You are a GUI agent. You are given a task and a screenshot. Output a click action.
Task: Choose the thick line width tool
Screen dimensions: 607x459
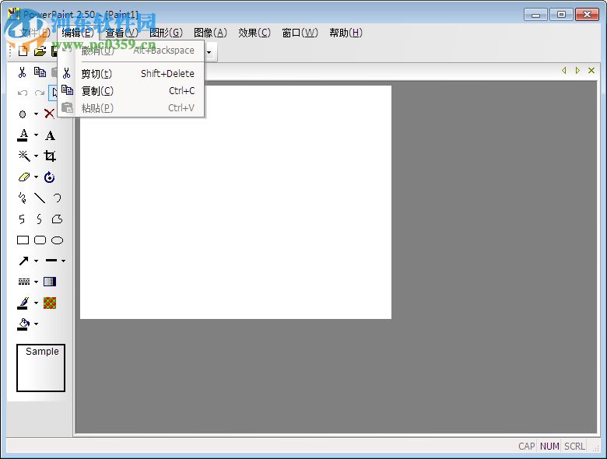51,261
